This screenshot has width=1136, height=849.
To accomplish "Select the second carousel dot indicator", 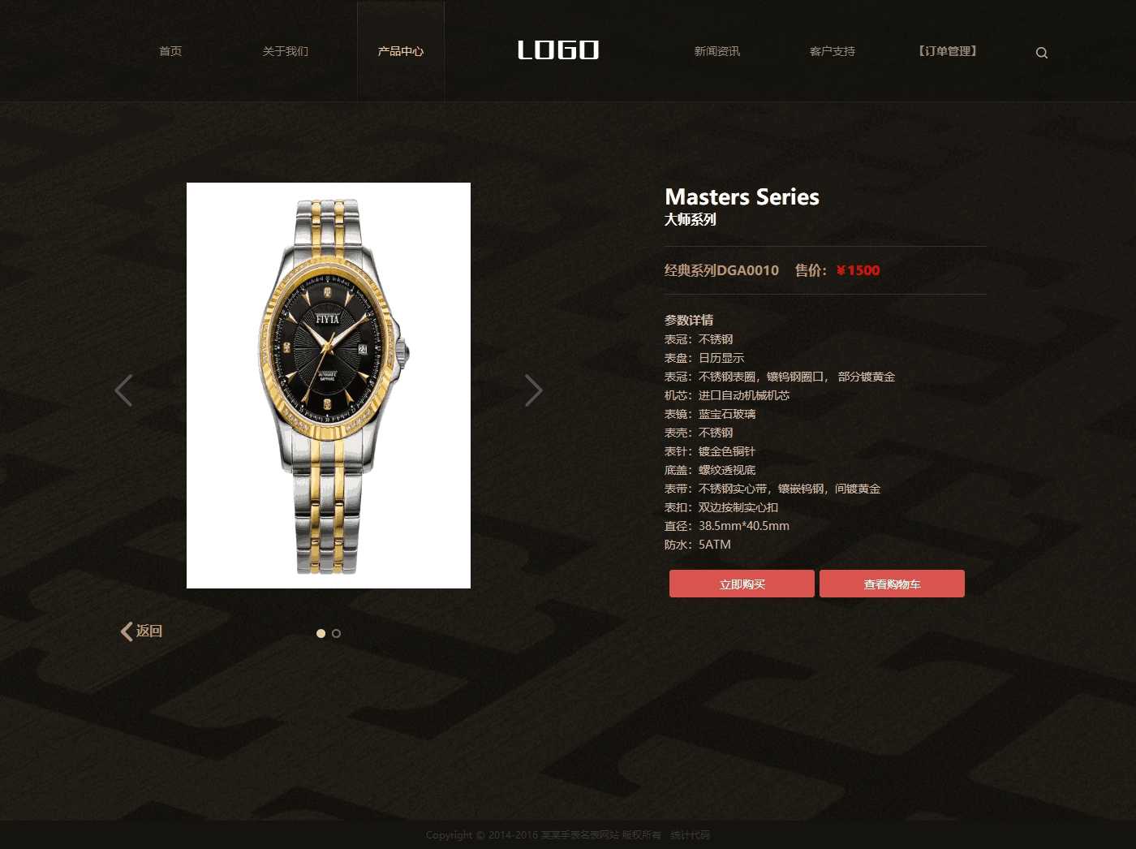I will point(336,633).
